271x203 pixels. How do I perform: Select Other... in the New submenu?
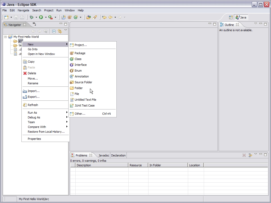92,114
